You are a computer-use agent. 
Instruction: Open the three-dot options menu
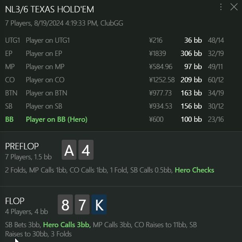[x=221, y=7]
